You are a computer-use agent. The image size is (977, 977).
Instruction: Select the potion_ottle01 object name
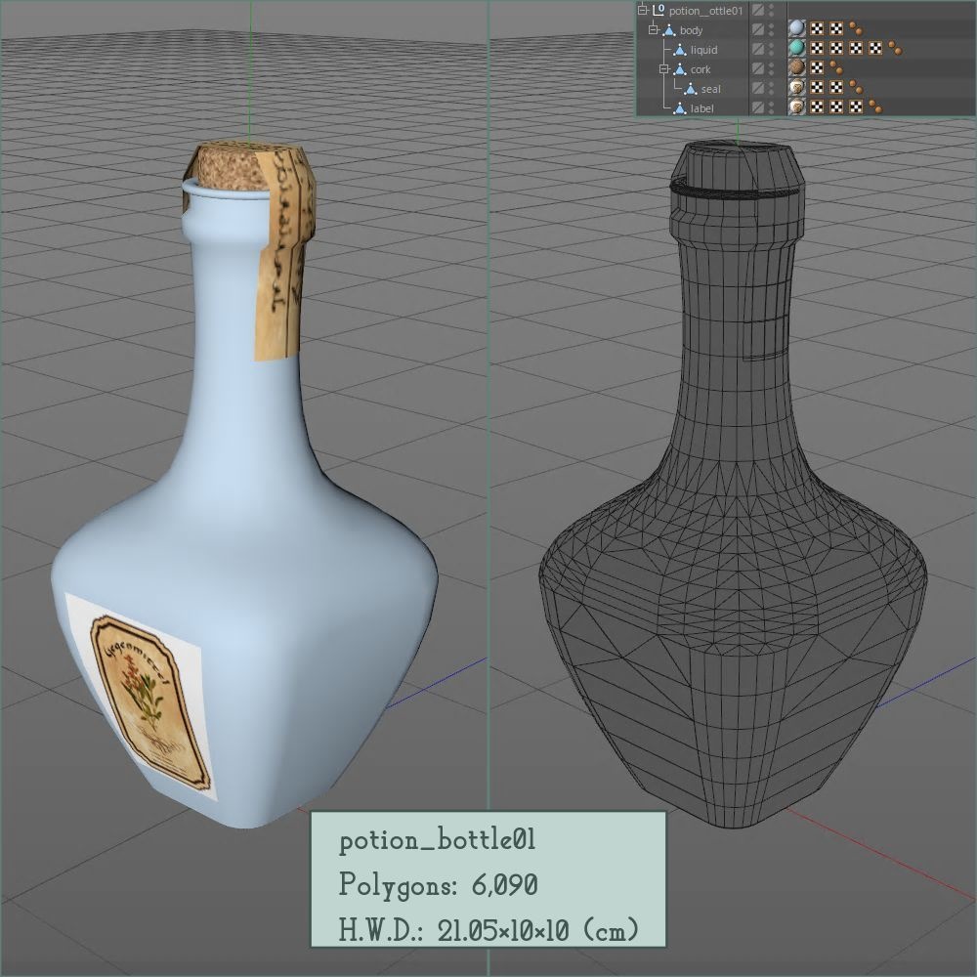tap(705, 11)
